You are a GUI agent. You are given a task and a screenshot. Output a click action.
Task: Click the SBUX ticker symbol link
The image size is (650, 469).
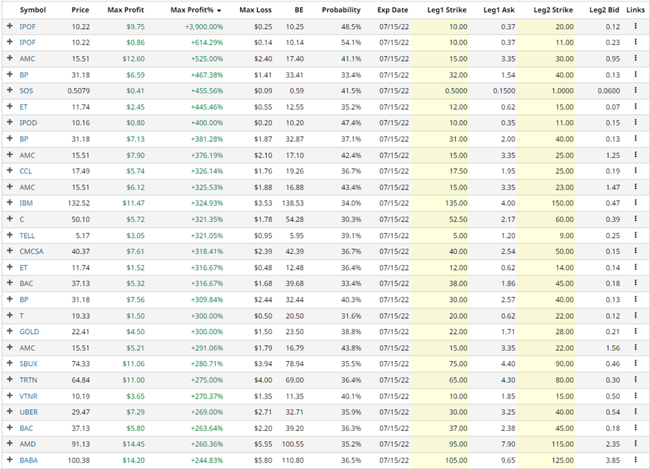pos(29,363)
